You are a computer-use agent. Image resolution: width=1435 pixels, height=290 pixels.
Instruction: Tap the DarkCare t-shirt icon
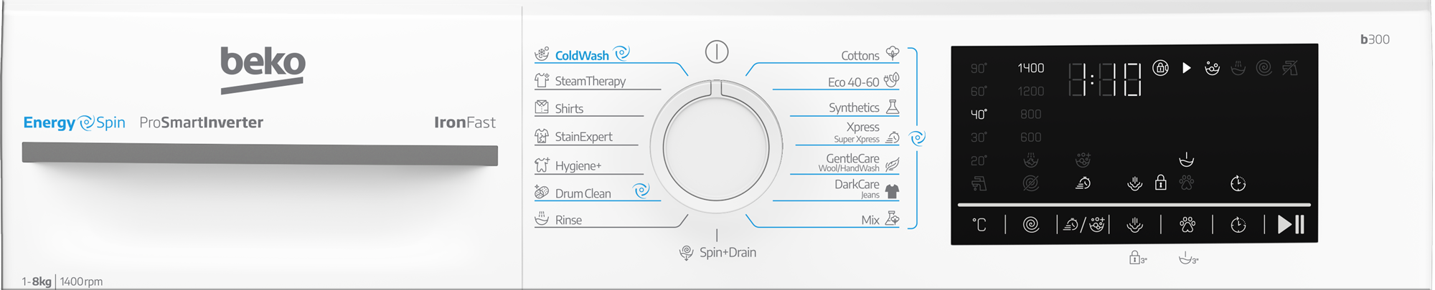pyautogui.click(x=893, y=191)
